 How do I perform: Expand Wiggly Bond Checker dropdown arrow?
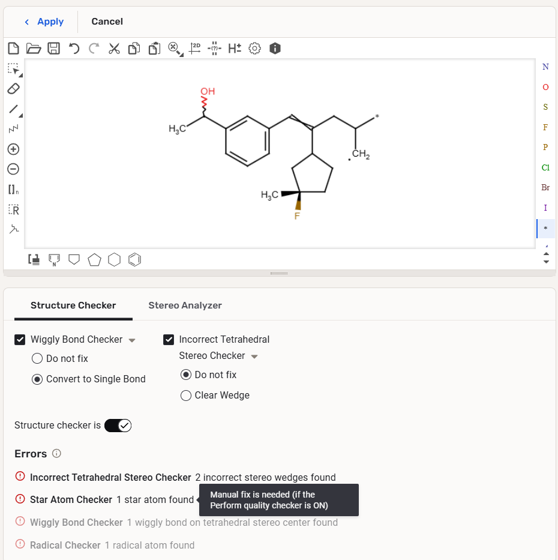pyautogui.click(x=132, y=340)
